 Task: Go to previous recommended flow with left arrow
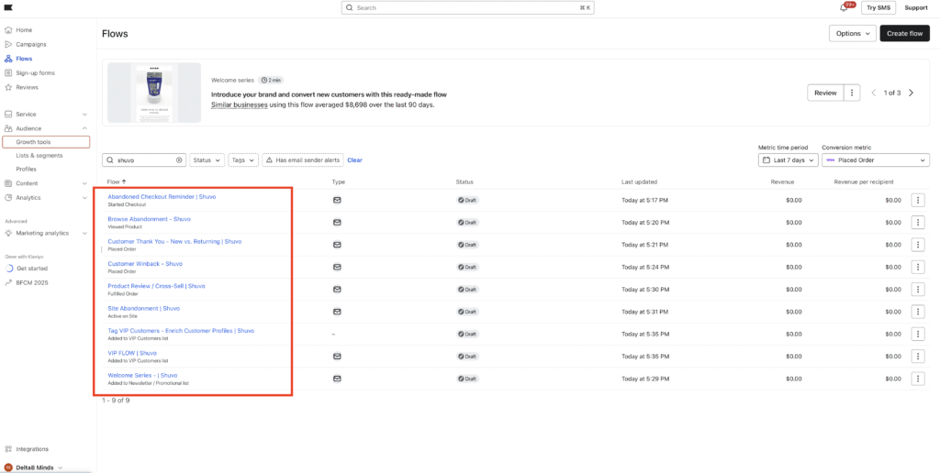[874, 93]
